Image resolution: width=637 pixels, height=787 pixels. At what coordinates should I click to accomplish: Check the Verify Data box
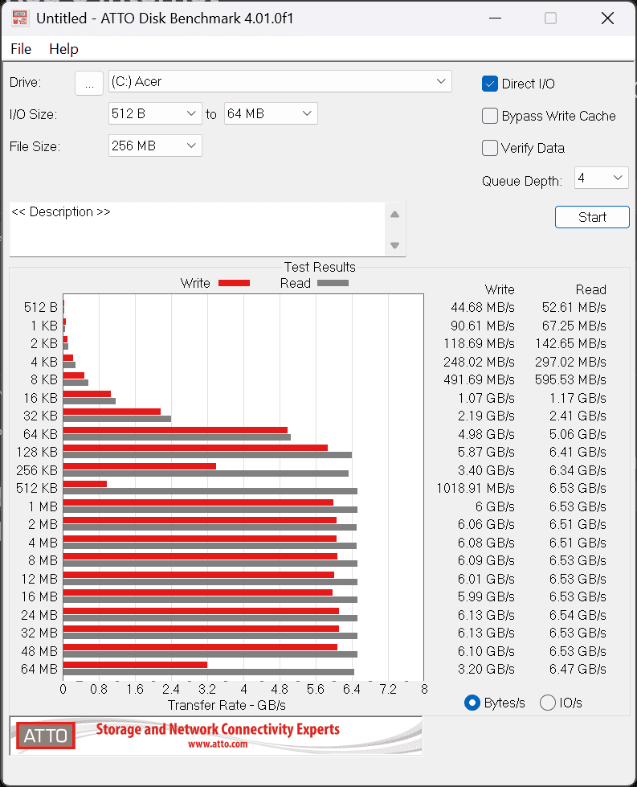tap(490, 148)
